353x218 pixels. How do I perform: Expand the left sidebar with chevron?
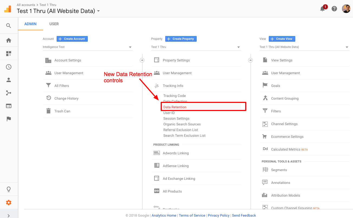[x=9, y=216]
